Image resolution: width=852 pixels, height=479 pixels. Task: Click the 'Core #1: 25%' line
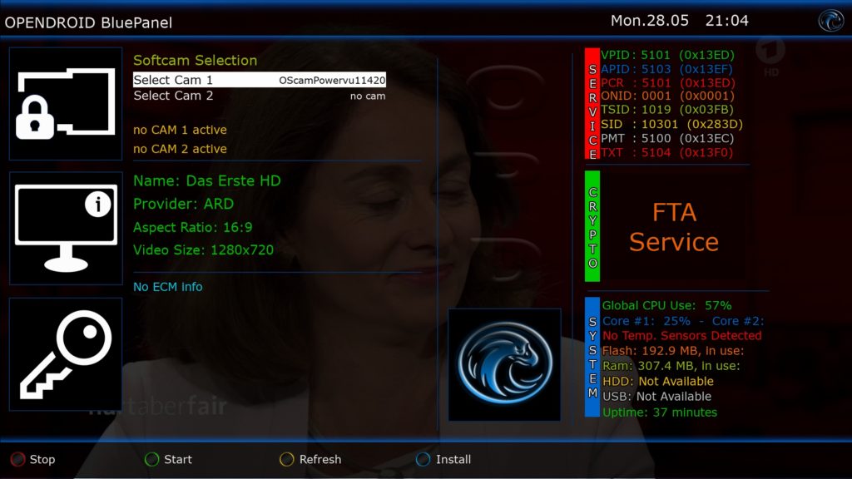point(683,321)
